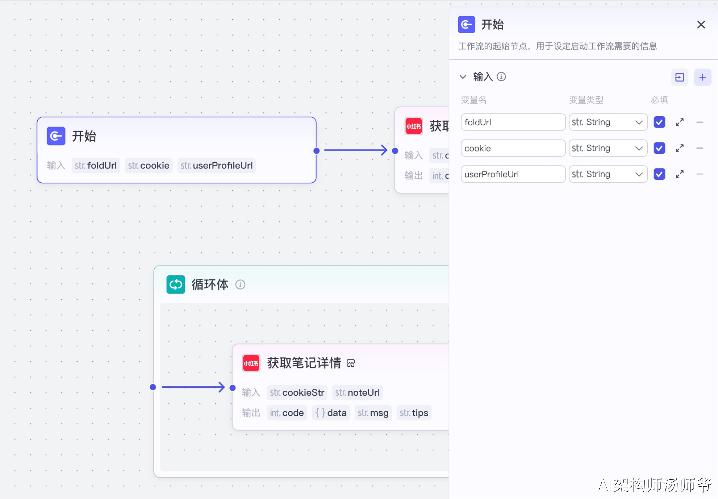The image size is (718, 499).
Task: Add a new input variable with plus
Action: tap(702, 77)
